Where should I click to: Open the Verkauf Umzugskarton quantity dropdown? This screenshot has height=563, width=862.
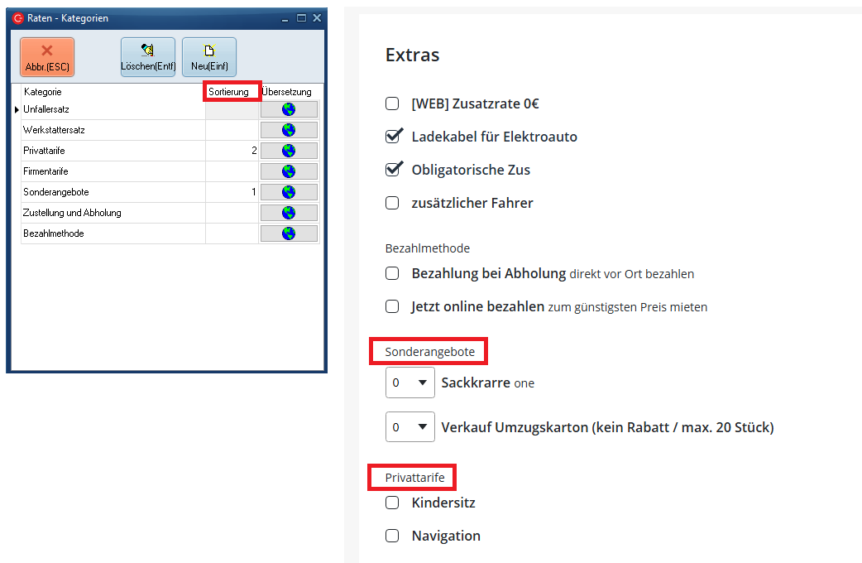pos(410,427)
